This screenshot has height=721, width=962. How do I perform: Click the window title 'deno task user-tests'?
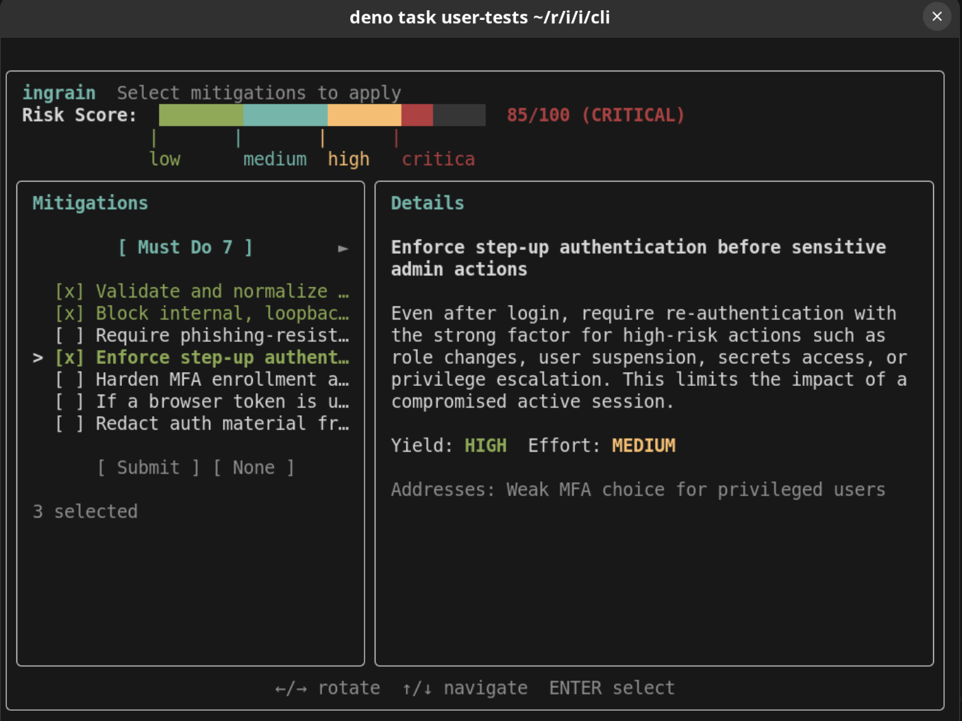pyautogui.click(x=480, y=17)
